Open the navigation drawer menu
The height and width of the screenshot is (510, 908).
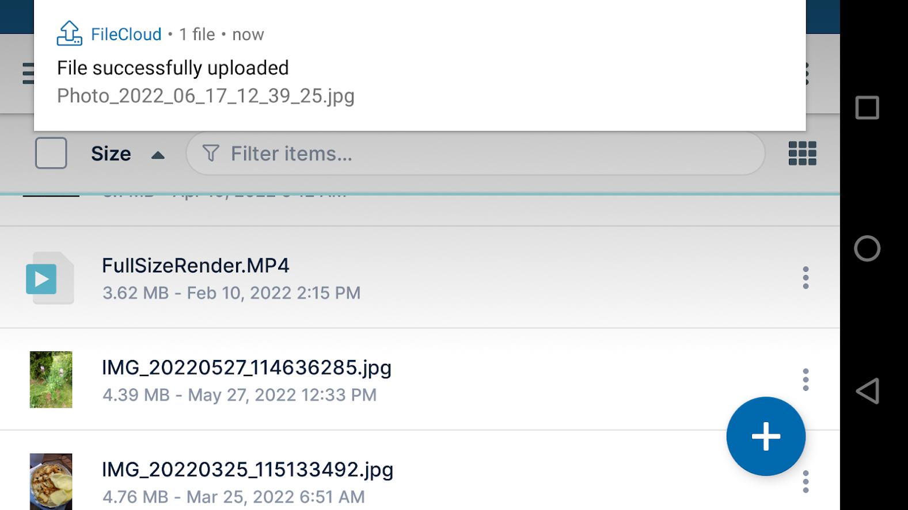click(27, 74)
